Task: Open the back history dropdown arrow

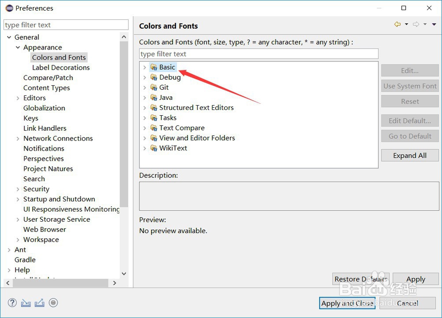Action: (407, 25)
